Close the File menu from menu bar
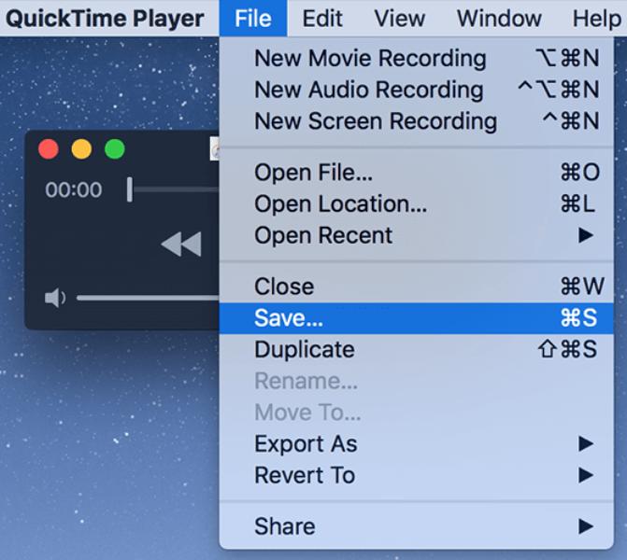This screenshot has width=627, height=560. pos(253,19)
